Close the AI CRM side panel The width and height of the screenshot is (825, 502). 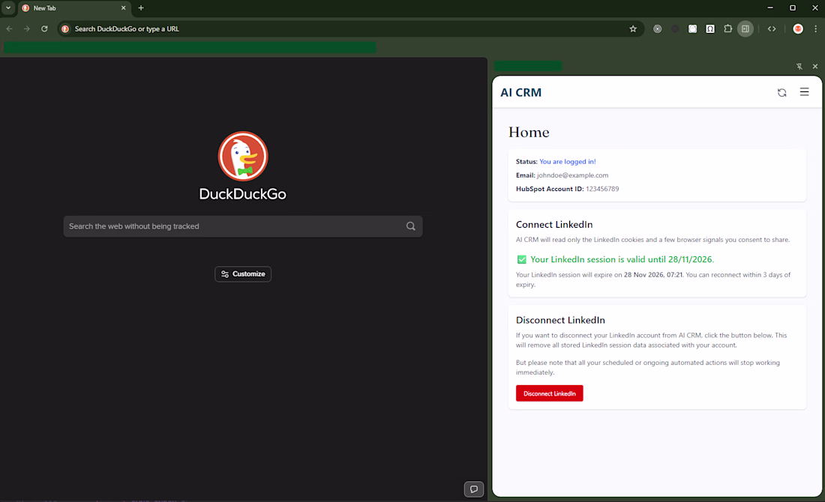point(815,66)
